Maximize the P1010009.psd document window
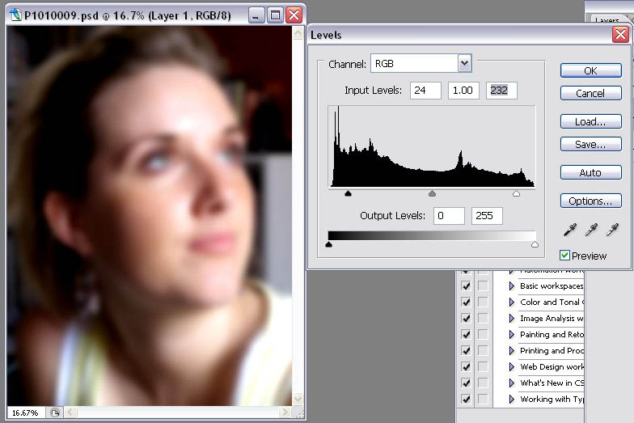Image resolution: width=634 pixels, height=423 pixels. tap(275, 16)
